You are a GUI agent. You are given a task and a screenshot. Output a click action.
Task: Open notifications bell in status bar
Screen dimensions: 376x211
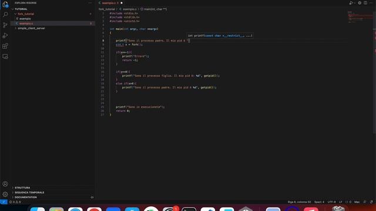(x=371, y=202)
